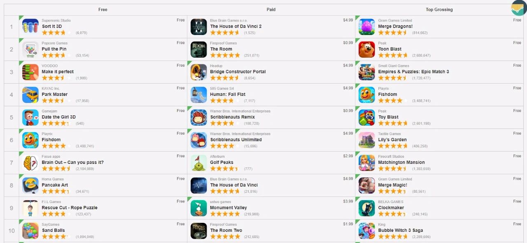This screenshot has height=243, width=527.
Task: Open the Sort It 3D app icon
Action: coord(30,27)
